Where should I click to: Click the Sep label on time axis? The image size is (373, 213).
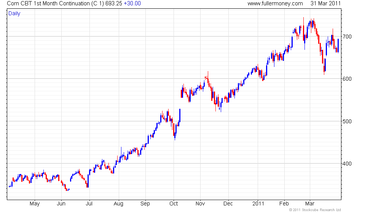click(x=145, y=204)
